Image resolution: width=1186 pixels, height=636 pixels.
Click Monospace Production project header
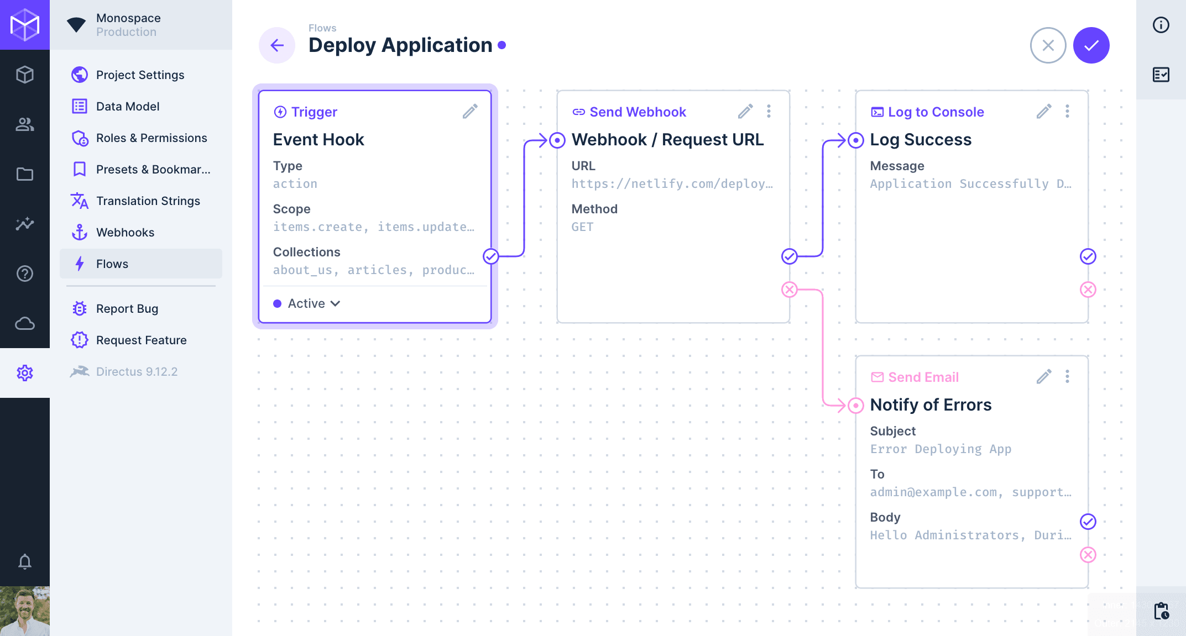[x=141, y=25]
